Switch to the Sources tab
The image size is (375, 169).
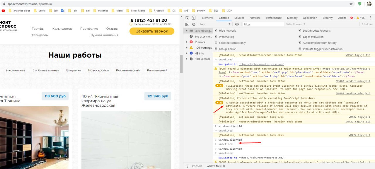(x=239, y=18)
